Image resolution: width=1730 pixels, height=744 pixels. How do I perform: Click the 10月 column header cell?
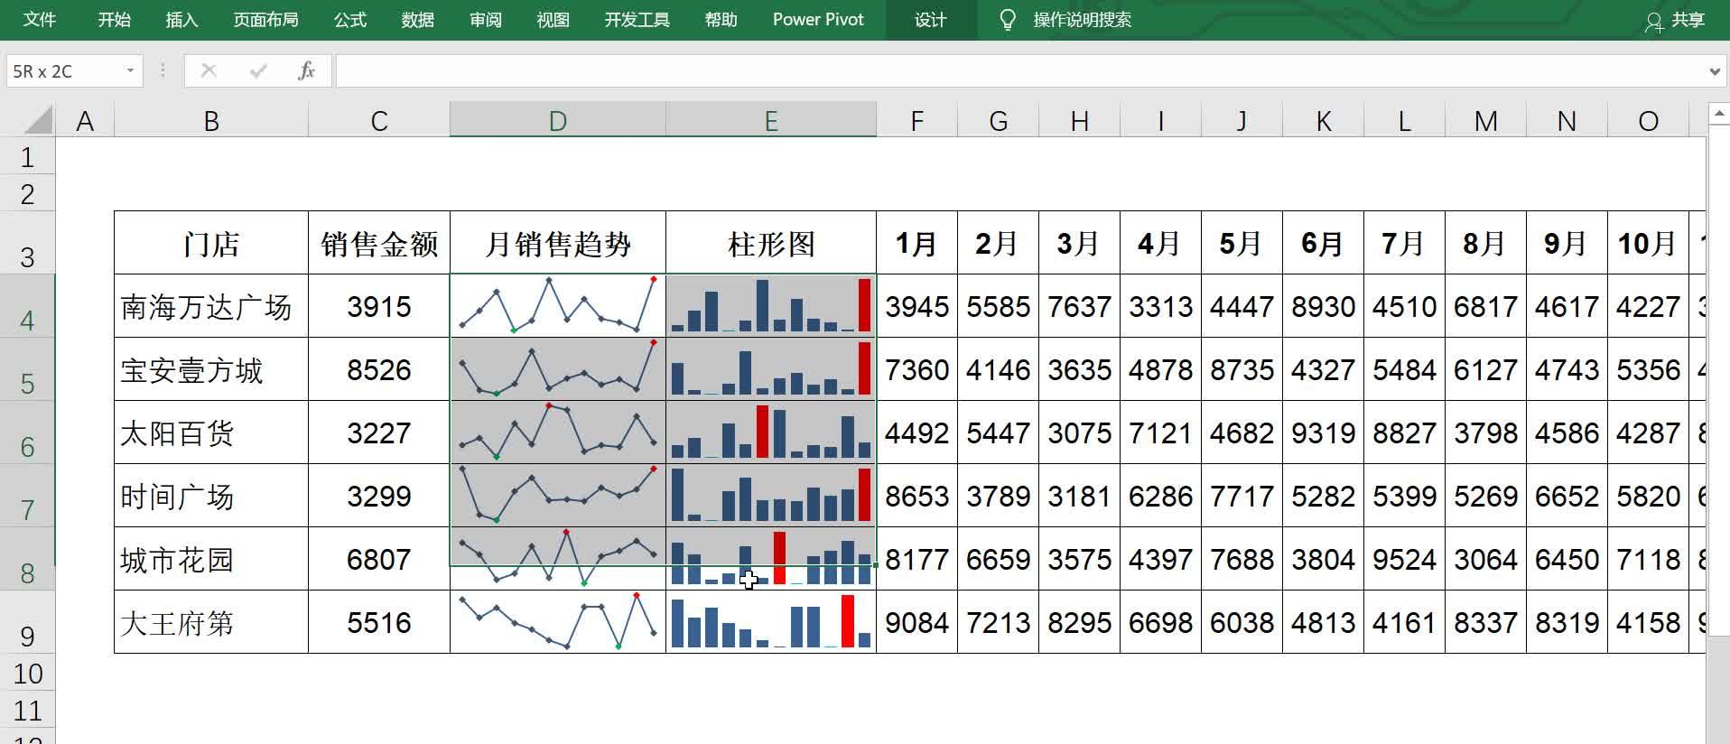point(1648,243)
